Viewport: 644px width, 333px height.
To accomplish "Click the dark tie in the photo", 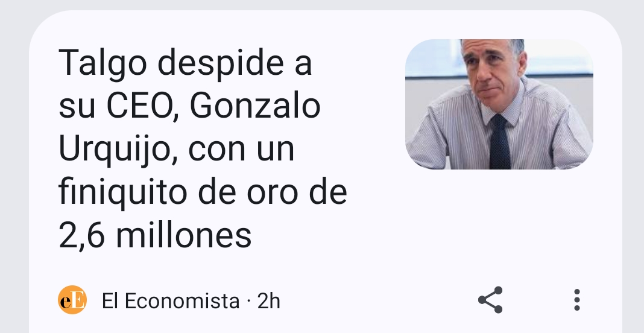I will [500, 142].
